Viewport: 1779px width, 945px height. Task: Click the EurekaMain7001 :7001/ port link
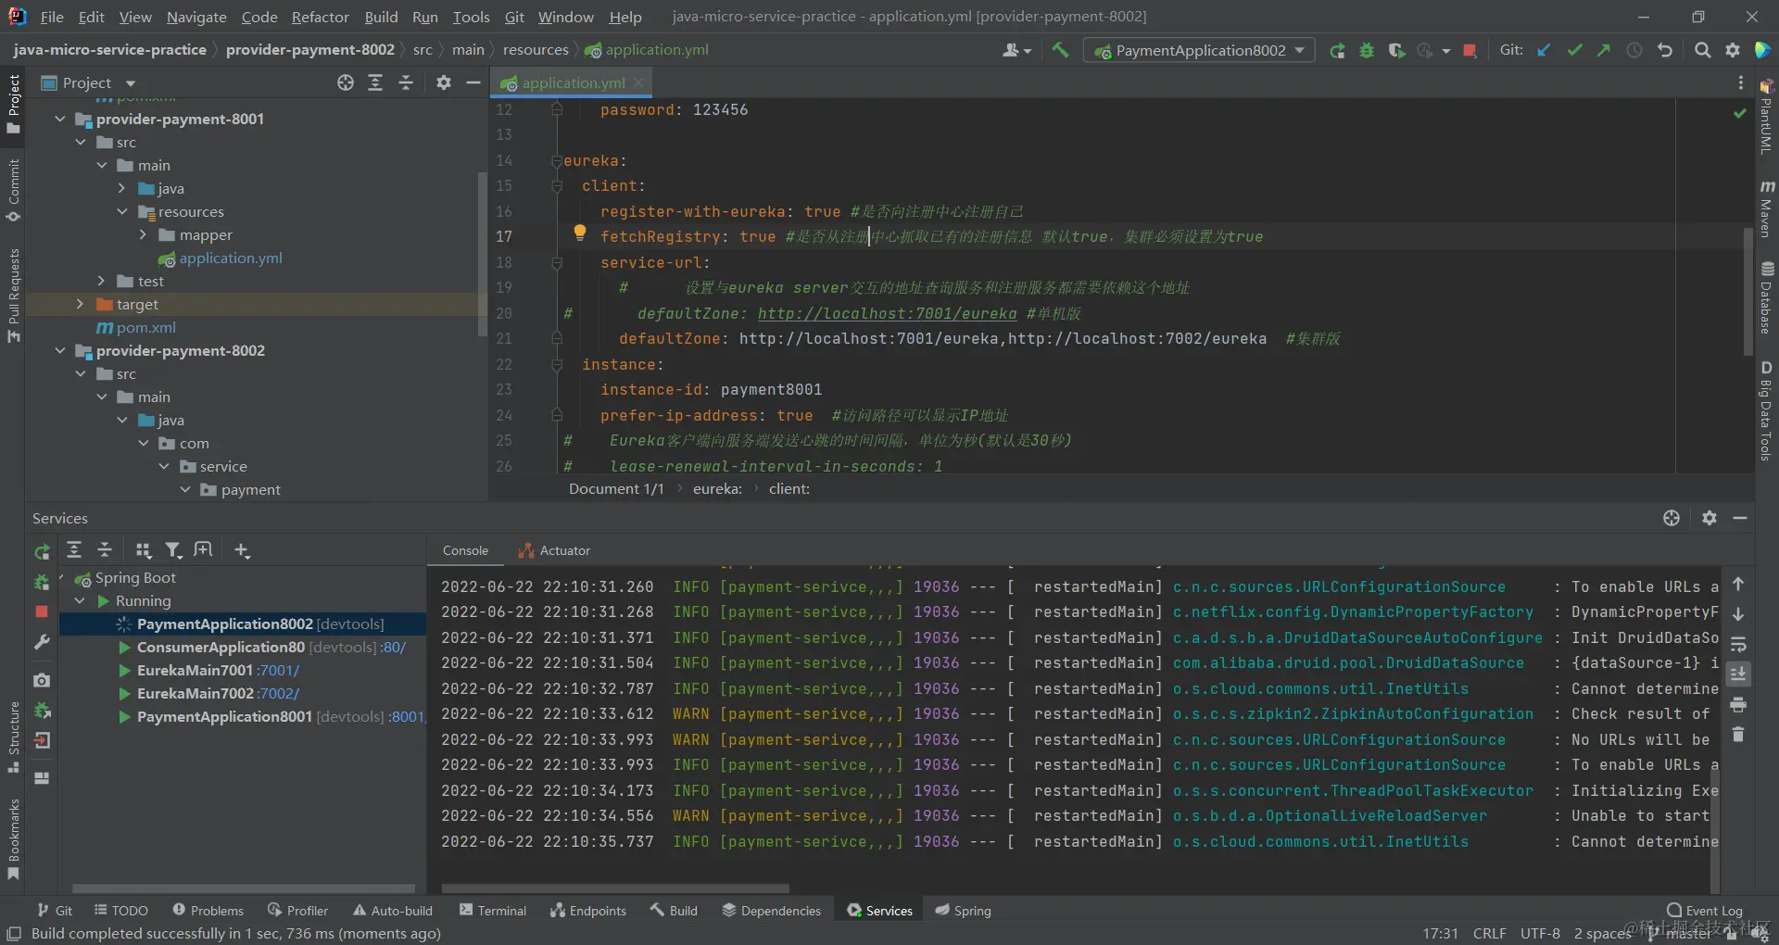pyautogui.click(x=279, y=670)
